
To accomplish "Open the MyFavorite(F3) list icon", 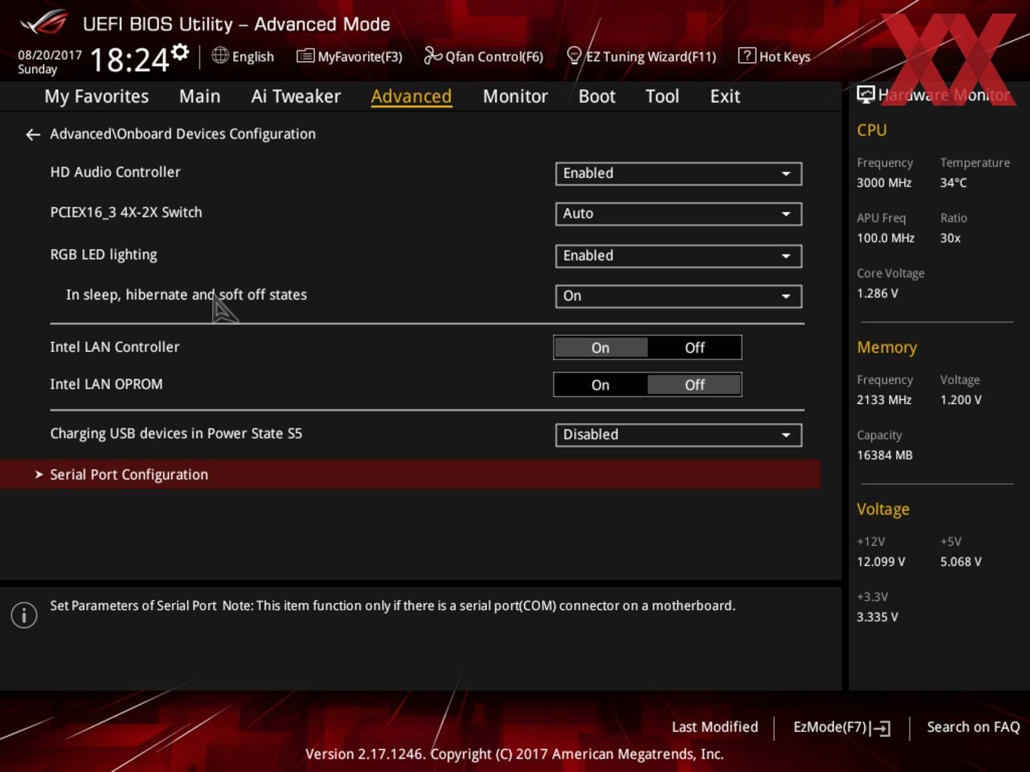I will 305,56.
